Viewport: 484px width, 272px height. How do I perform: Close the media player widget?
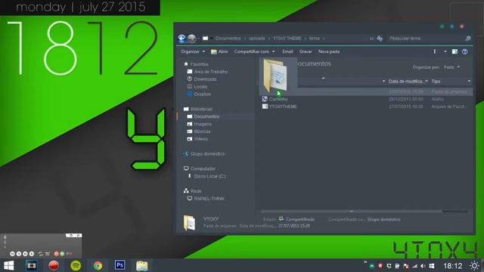[x=79, y=235]
